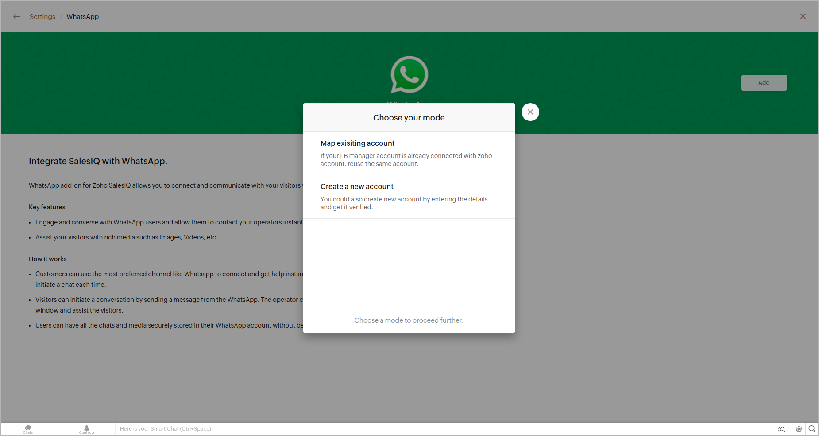
Task: Click the two-people icon in the bottom bar
Action: [781, 429]
